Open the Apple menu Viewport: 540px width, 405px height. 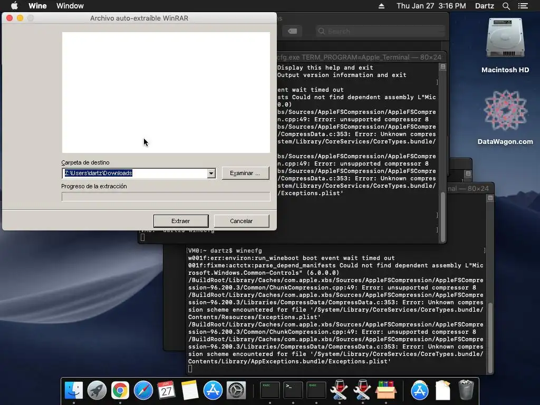coord(14,6)
